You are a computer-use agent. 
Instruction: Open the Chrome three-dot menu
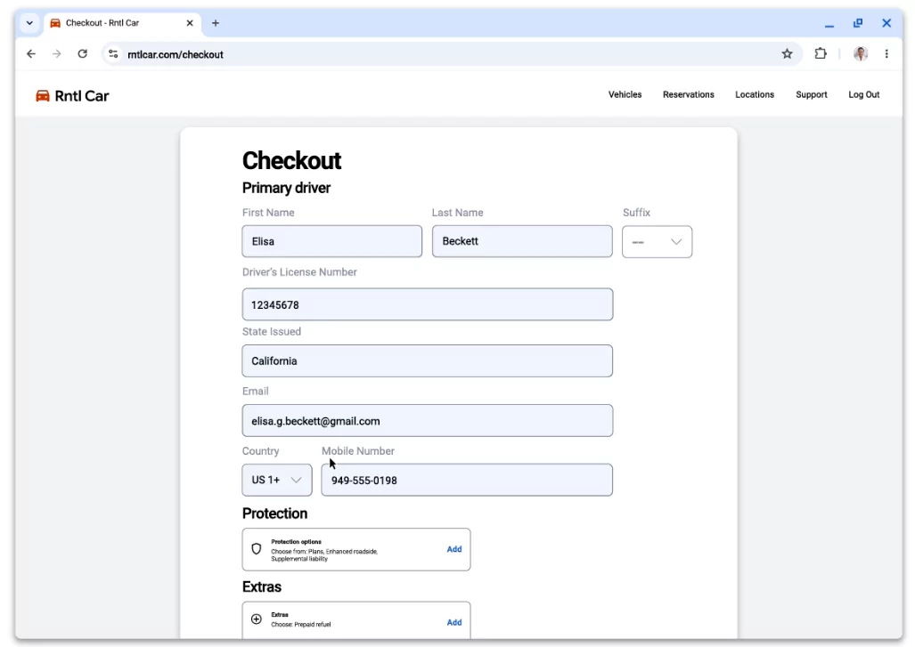(x=886, y=54)
